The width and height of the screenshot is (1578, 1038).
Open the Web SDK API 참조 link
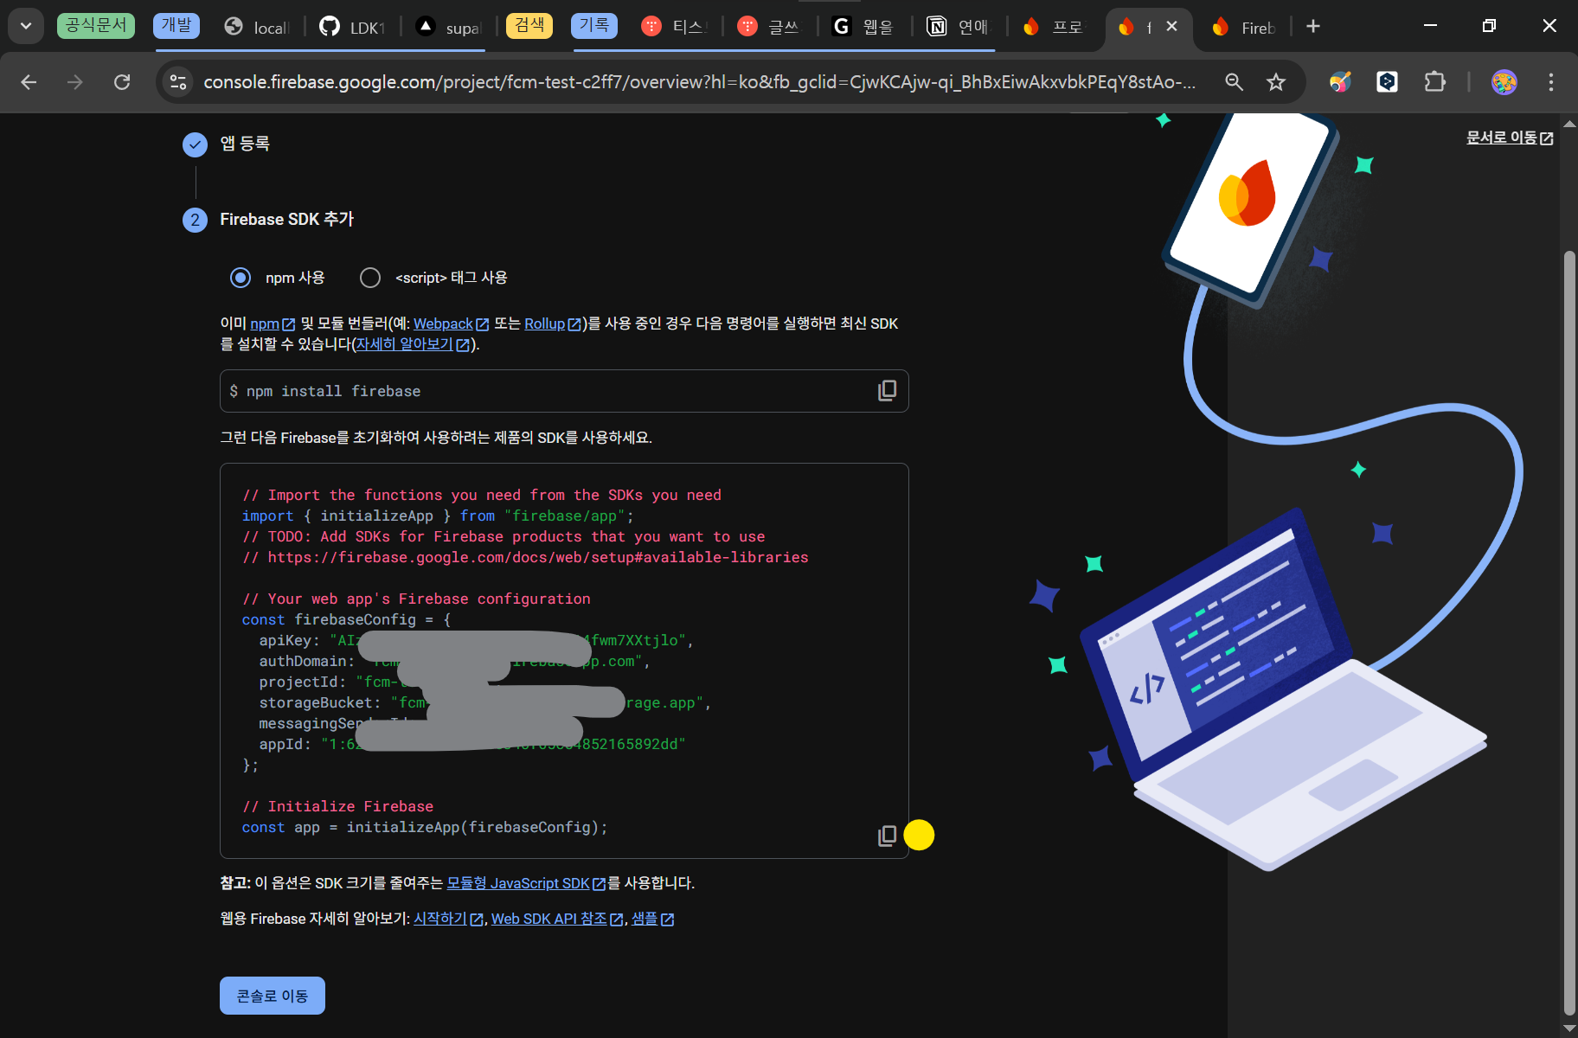(x=557, y=919)
